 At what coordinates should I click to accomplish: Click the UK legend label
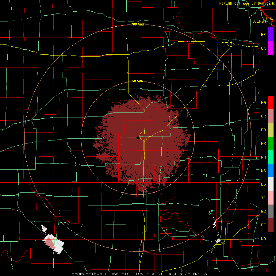click(263, 48)
